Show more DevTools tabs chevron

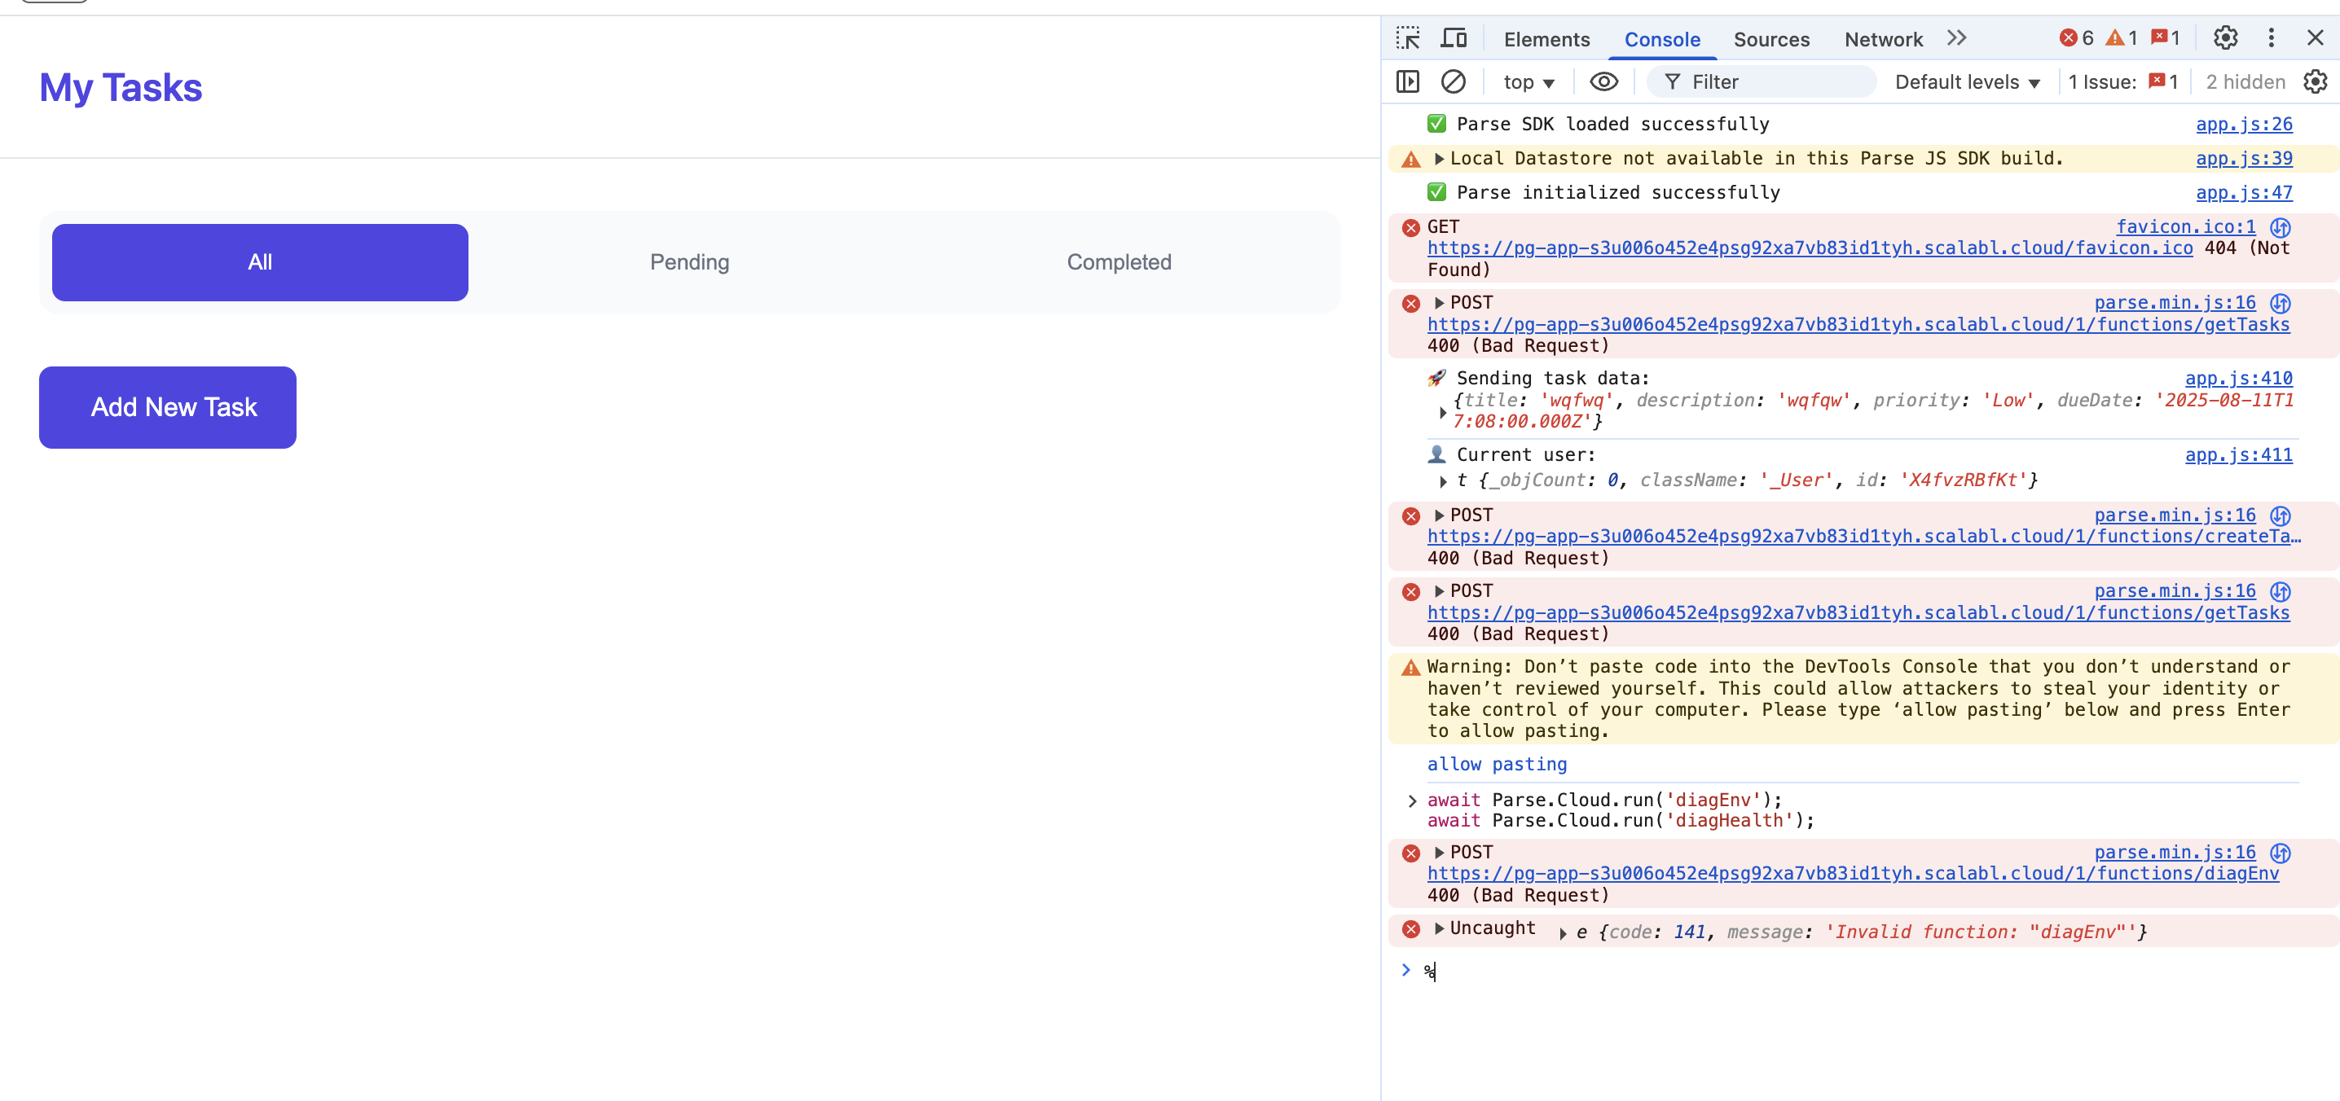(x=1957, y=38)
